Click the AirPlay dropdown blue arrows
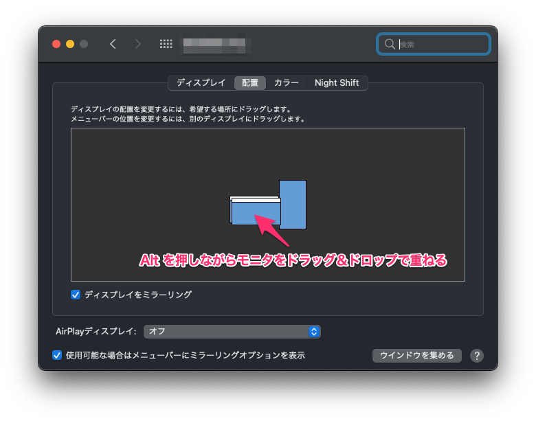536x421 pixels. [x=314, y=332]
